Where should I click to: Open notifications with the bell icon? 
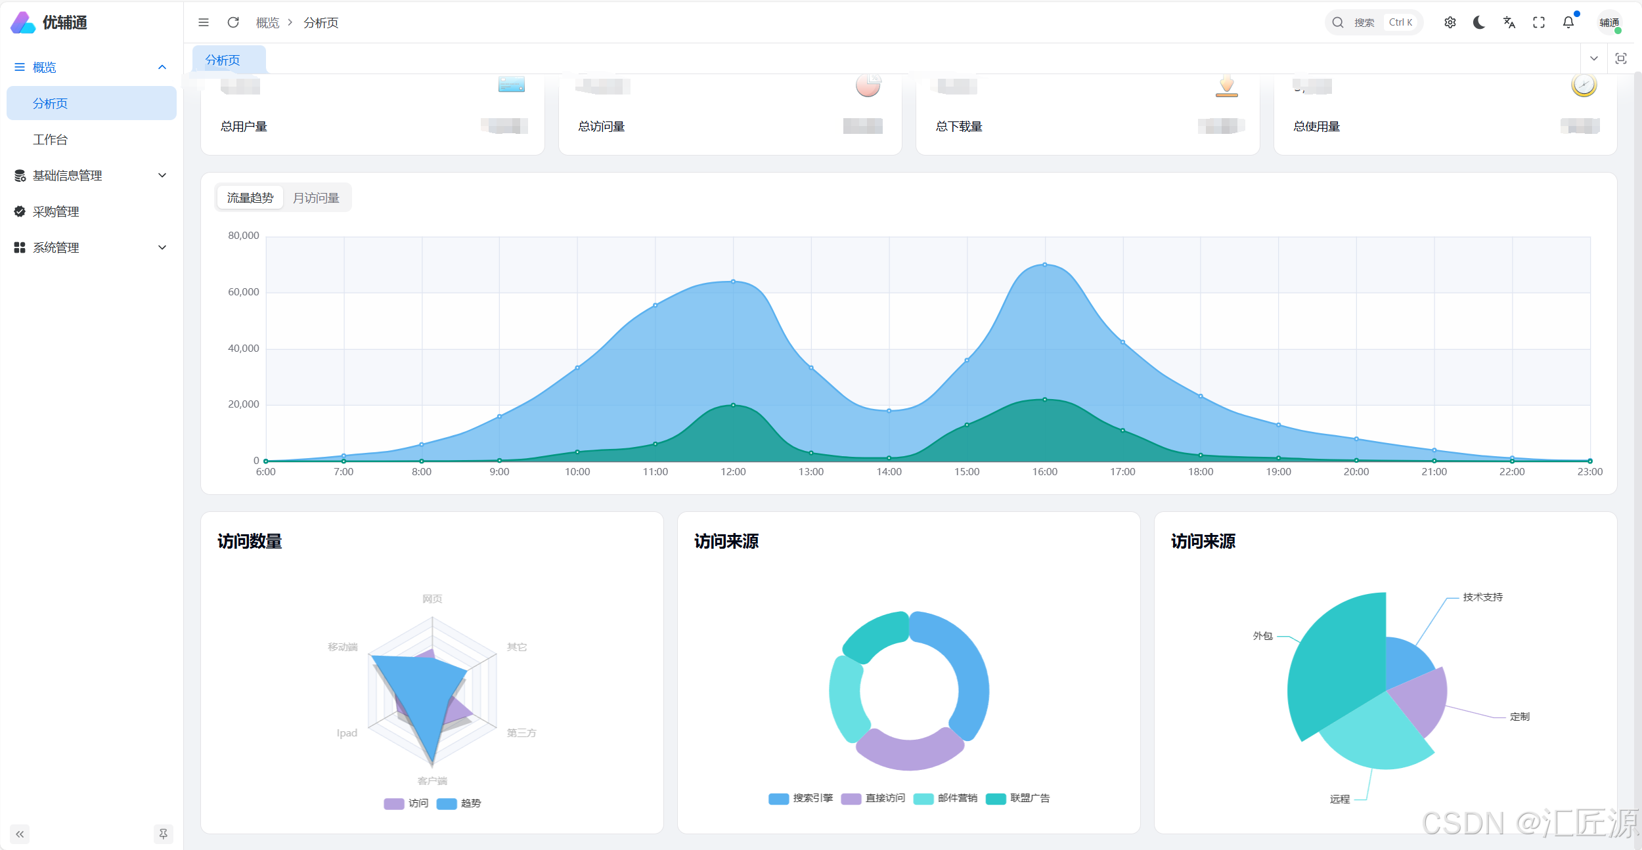point(1568,22)
